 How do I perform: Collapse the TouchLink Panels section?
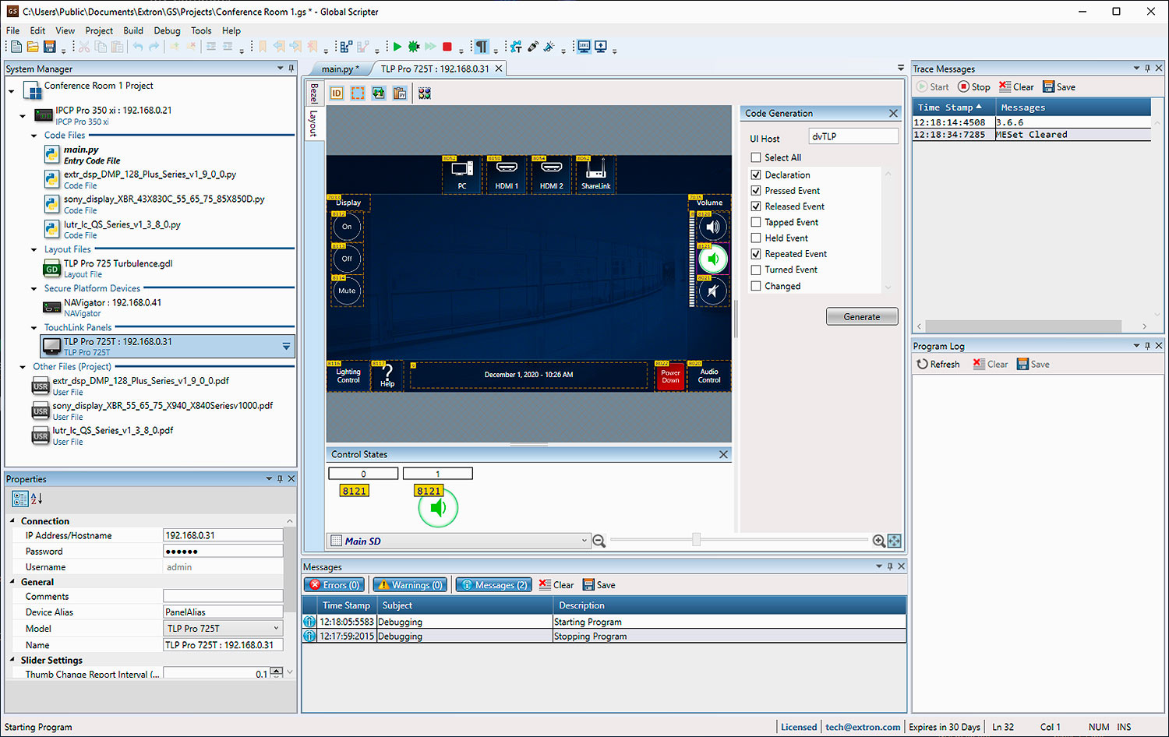[x=34, y=328]
